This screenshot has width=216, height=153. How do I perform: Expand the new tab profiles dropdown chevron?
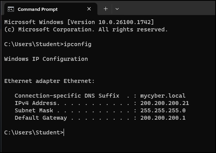(117, 9)
